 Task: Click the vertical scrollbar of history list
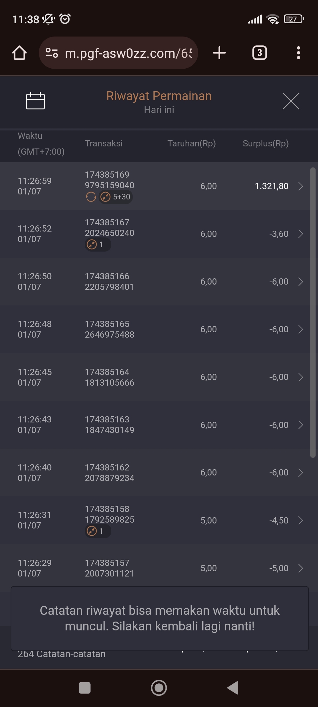click(x=313, y=312)
